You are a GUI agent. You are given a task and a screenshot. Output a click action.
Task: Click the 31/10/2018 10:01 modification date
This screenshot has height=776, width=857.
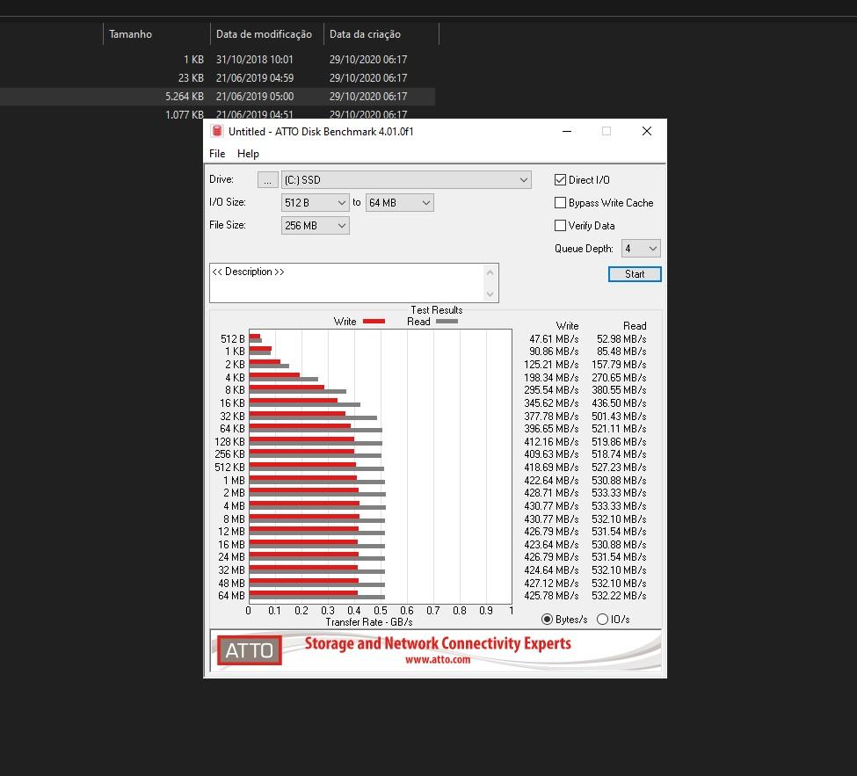pyautogui.click(x=255, y=59)
